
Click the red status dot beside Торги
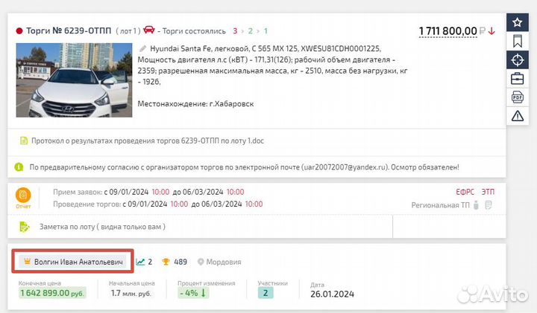tap(19, 31)
